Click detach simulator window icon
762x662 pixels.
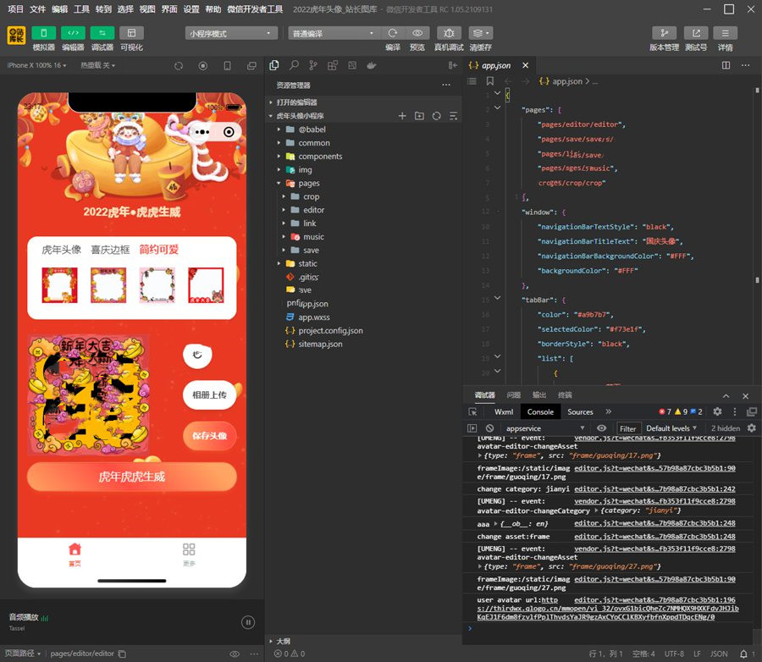pos(251,66)
